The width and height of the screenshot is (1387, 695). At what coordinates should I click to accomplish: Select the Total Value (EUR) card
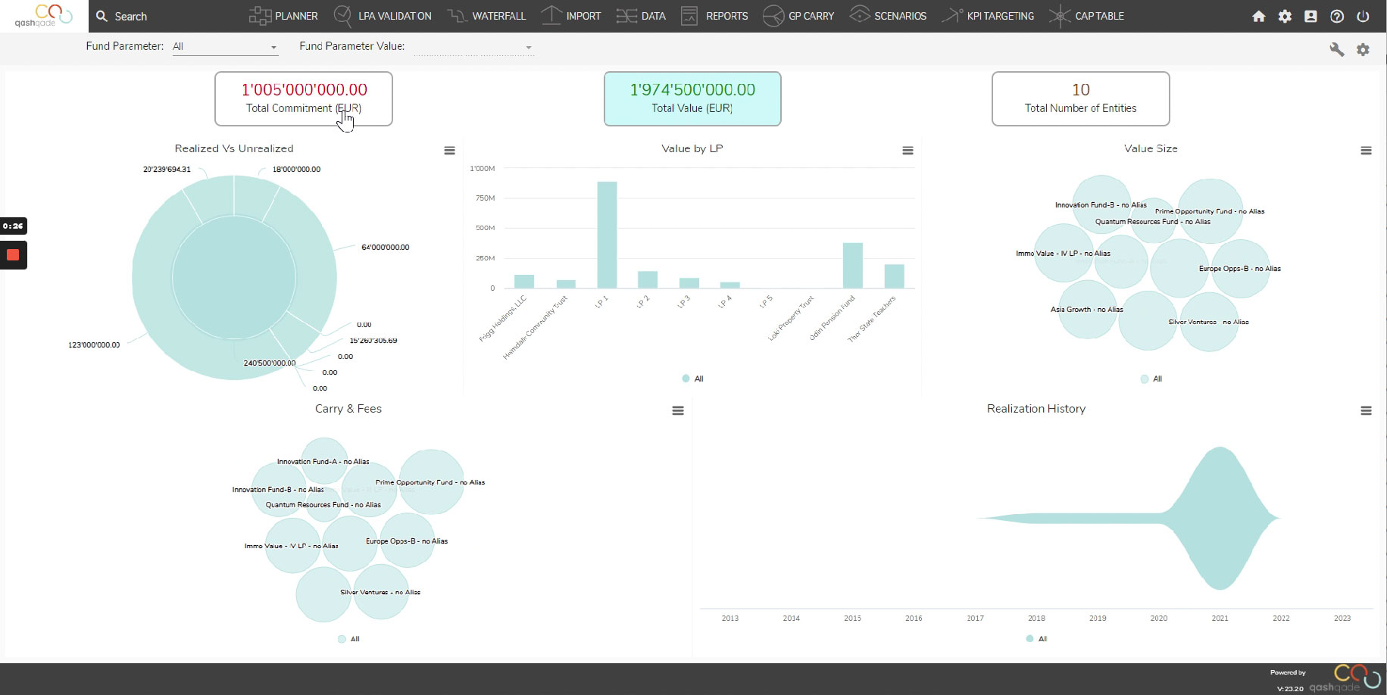692,98
